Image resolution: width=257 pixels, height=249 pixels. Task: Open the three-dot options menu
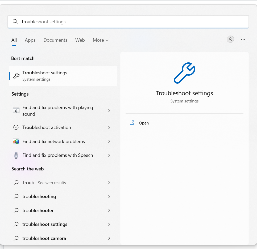243,39
